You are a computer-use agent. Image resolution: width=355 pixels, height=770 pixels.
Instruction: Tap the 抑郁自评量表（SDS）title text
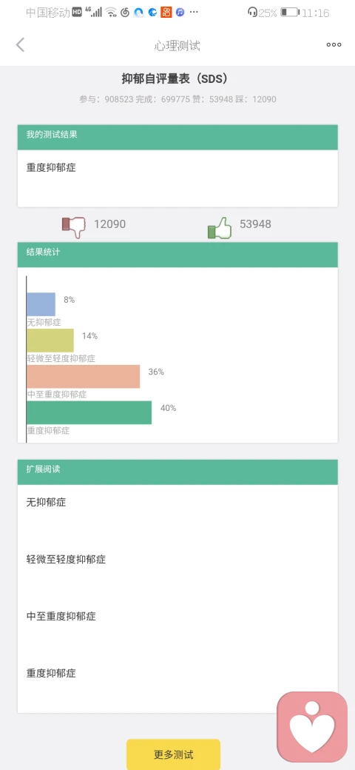(x=175, y=78)
